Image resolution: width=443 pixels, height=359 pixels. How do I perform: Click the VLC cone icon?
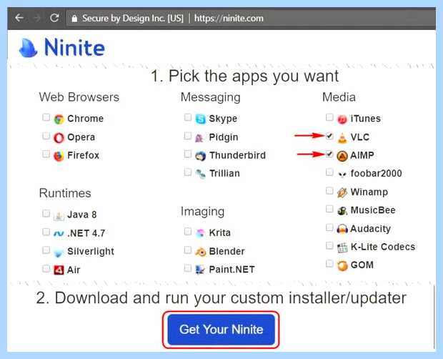[x=342, y=137]
